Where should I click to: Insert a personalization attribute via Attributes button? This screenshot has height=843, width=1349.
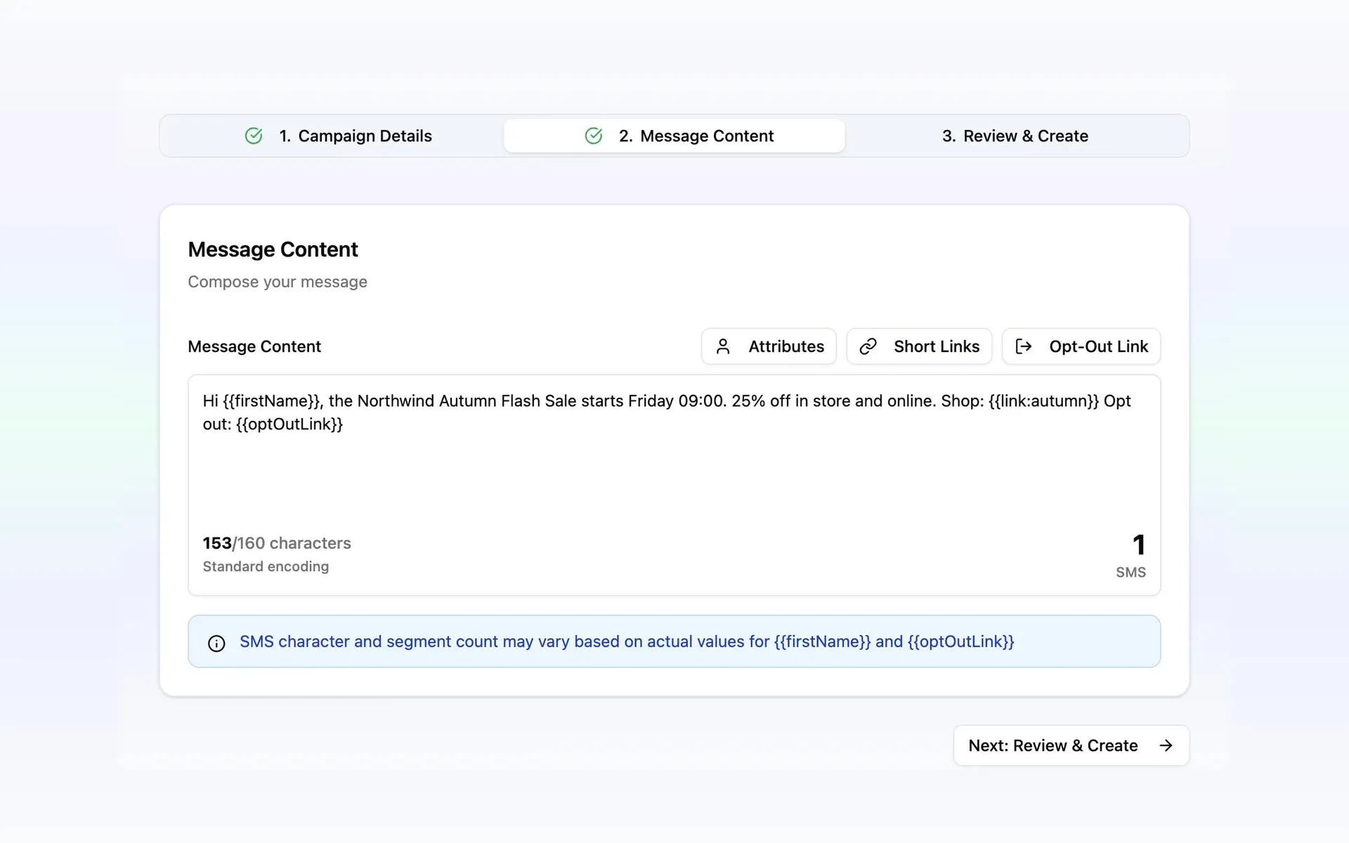pyautogui.click(x=769, y=346)
